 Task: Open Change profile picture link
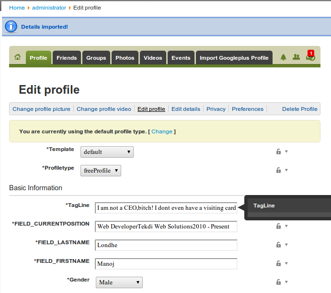pyautogui.click(x=41, y=109)
